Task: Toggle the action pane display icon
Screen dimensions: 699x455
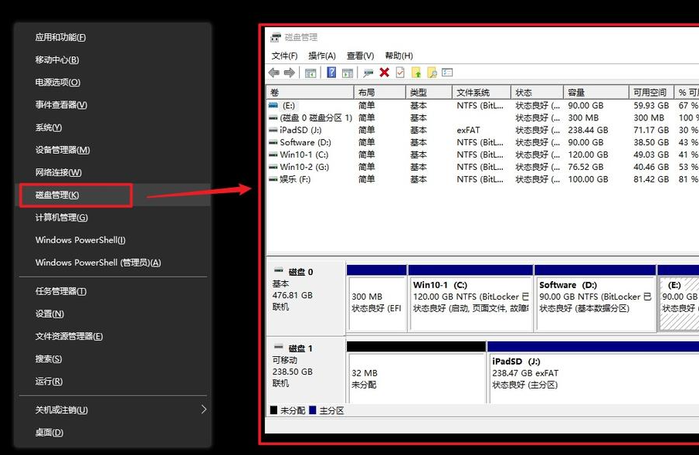Action: coord(346,71)
